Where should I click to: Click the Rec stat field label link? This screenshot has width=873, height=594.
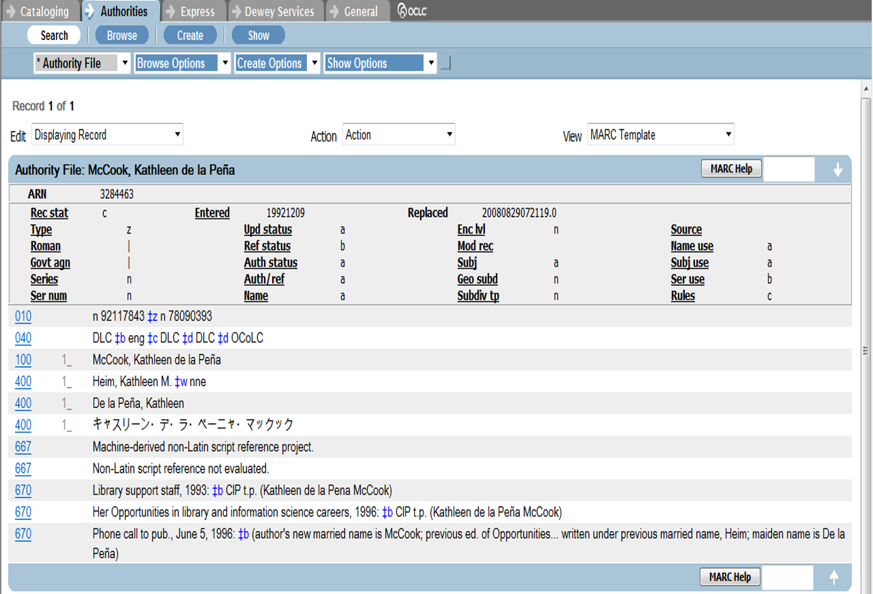[x=49, y=213]
